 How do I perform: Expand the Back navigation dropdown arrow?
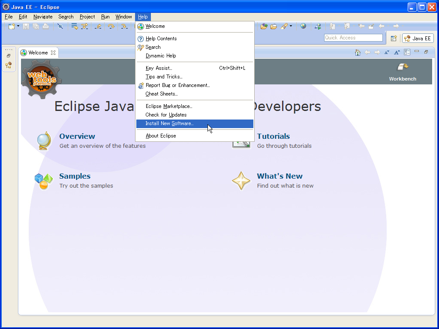point(389,26)
